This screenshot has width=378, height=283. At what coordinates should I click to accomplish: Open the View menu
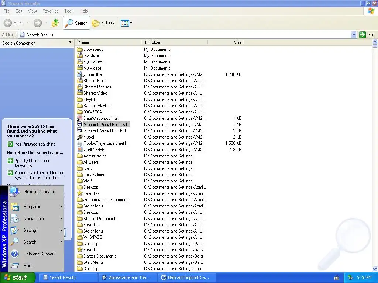pyautogui.click(x=32, y=11)
